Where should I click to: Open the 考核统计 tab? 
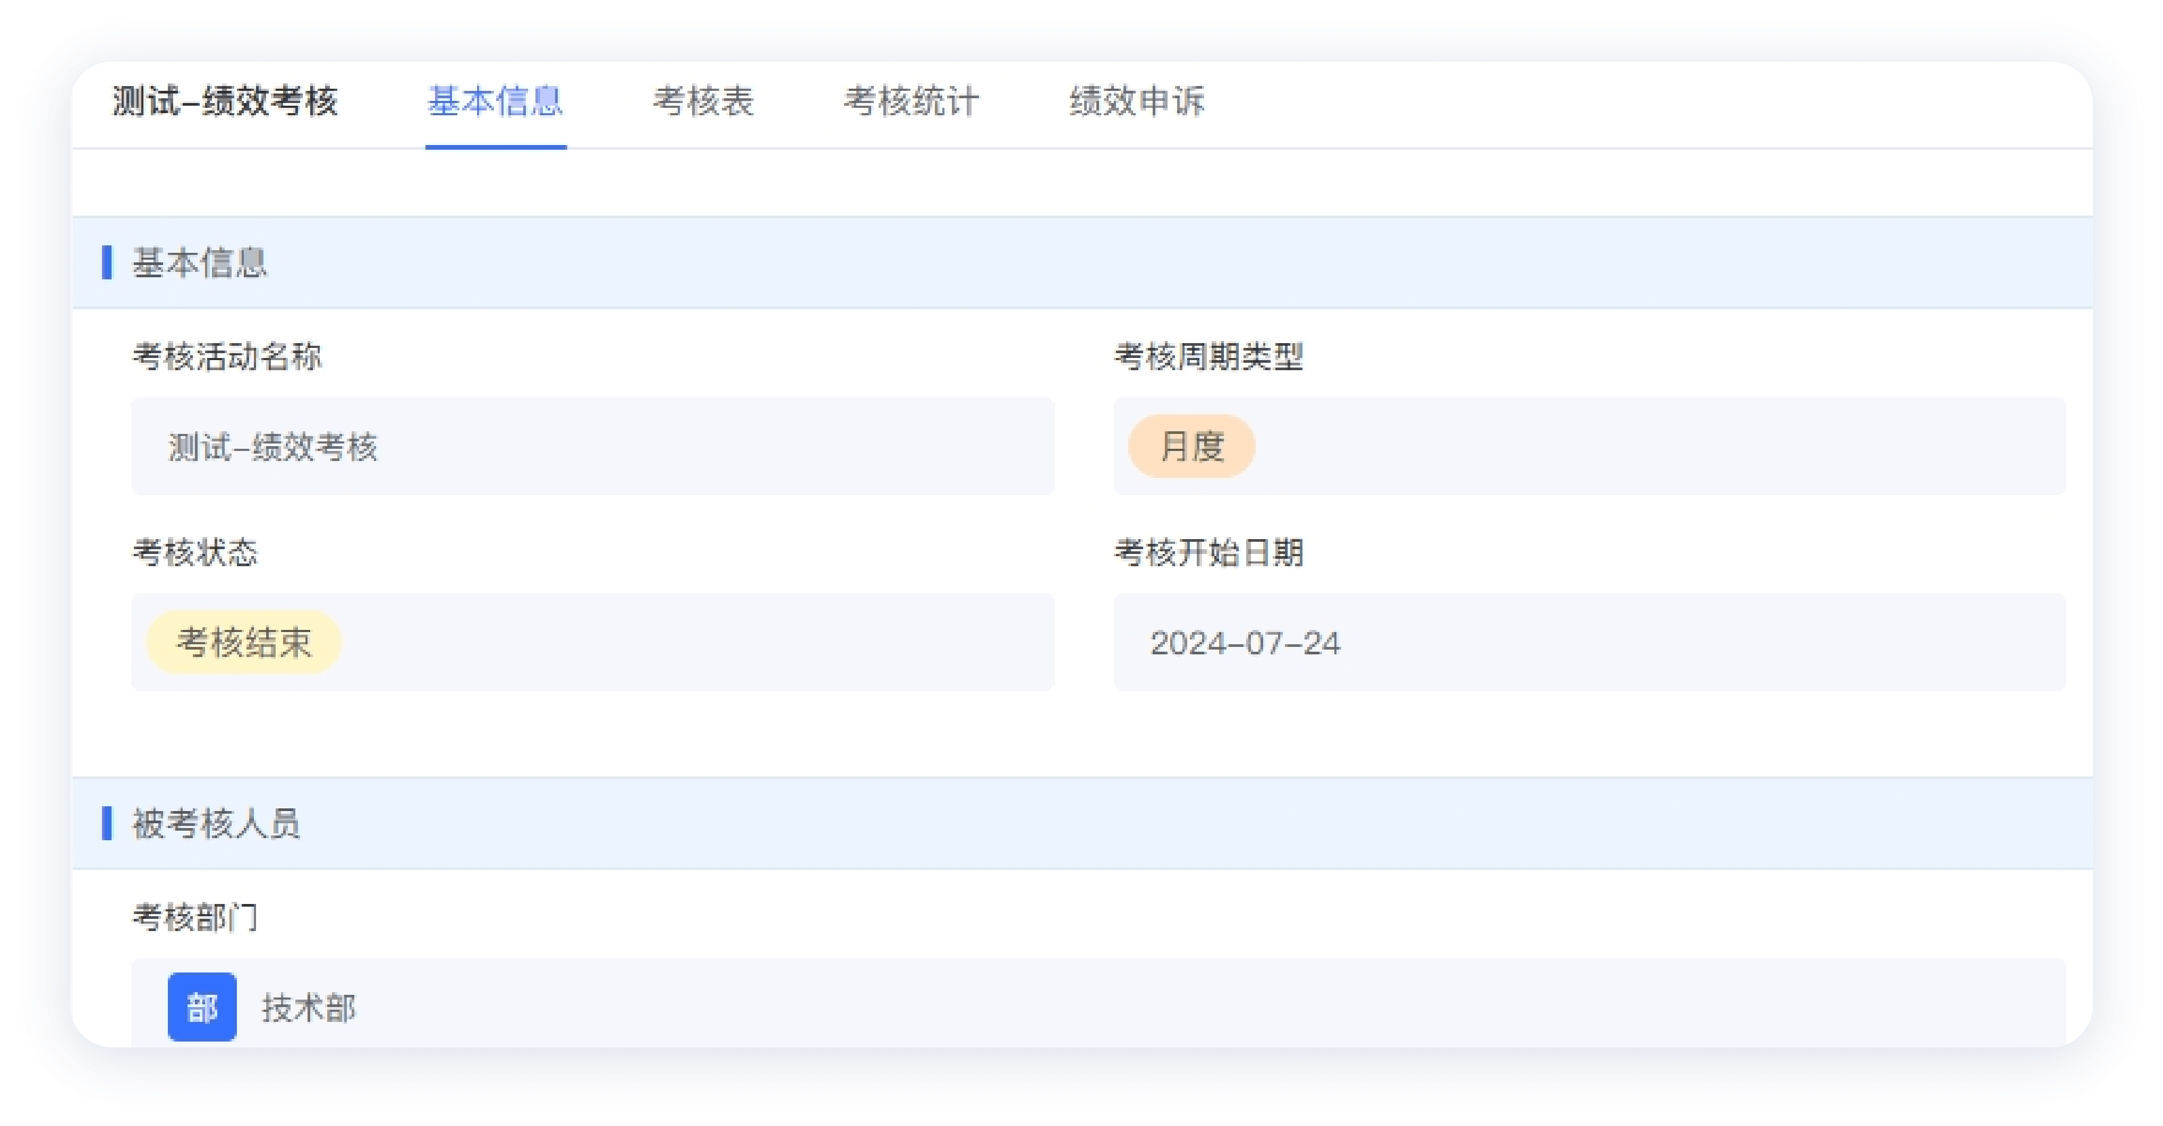point(911,101)
